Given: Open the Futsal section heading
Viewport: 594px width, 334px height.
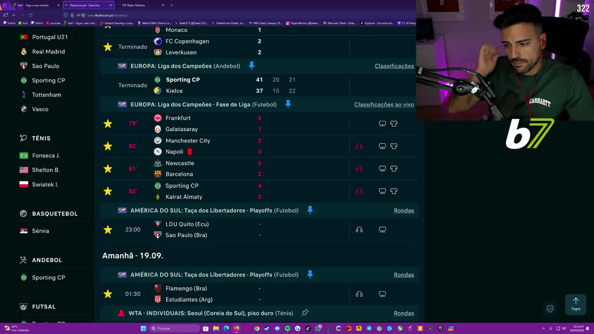Looking at the screenshot, I should (x=44, y=307).
